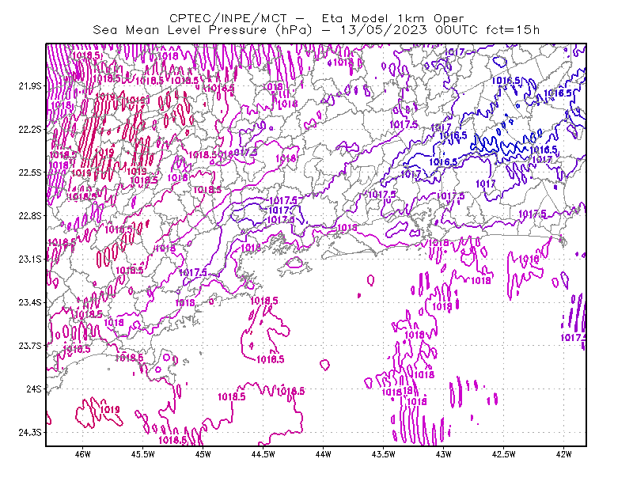Select the 43W longitude tick label
The width and height of the screenshot is (633, 489).
pyautogui.click(x=444, y=454)
